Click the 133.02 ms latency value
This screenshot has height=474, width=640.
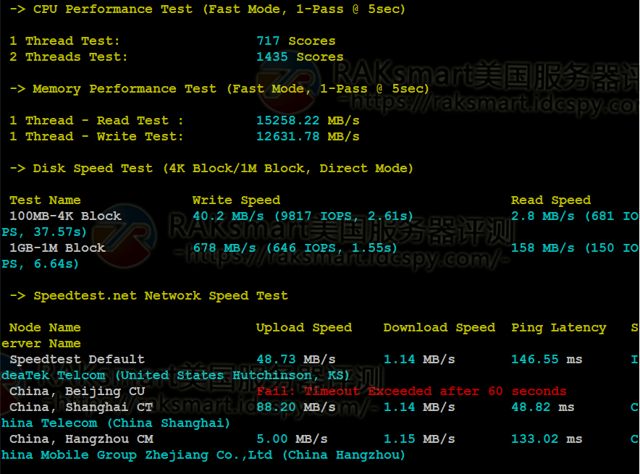click(x=547, y=439)
